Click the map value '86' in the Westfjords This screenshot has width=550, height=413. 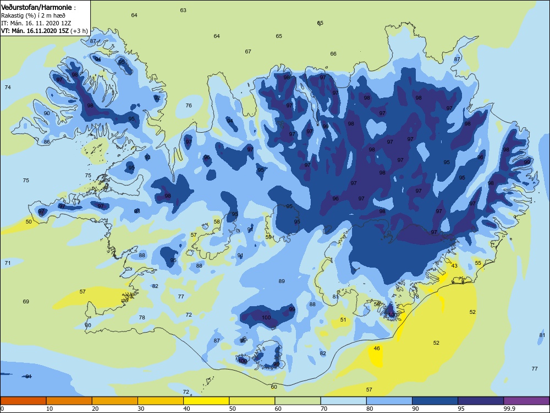pos(47,142)
